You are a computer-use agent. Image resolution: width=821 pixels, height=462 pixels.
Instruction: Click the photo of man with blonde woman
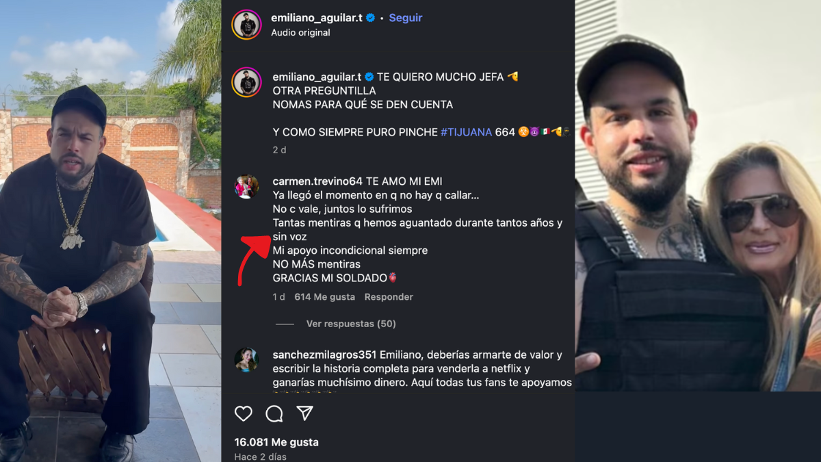(x=698, y=196)
